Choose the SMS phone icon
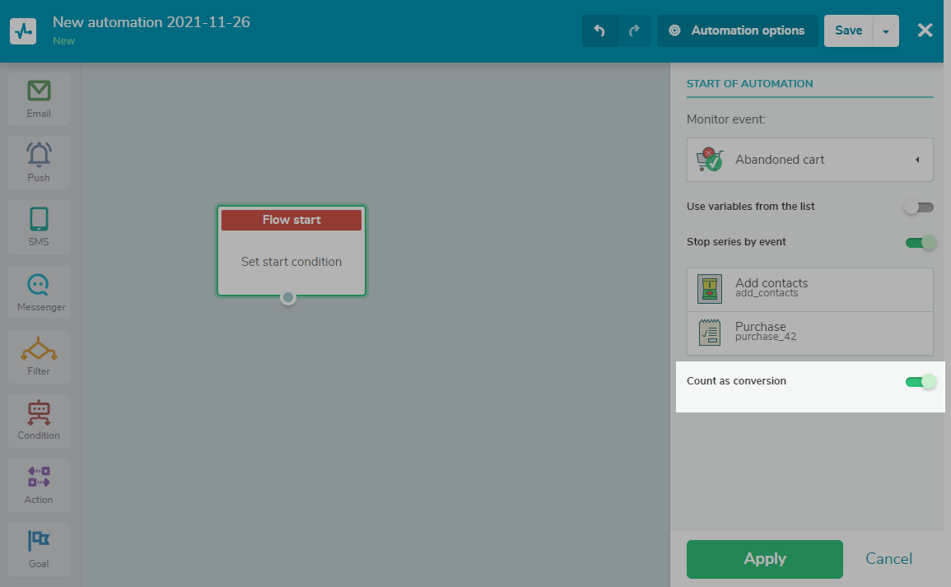This screenshot has height=587, width=951. (x=39, y=219)
